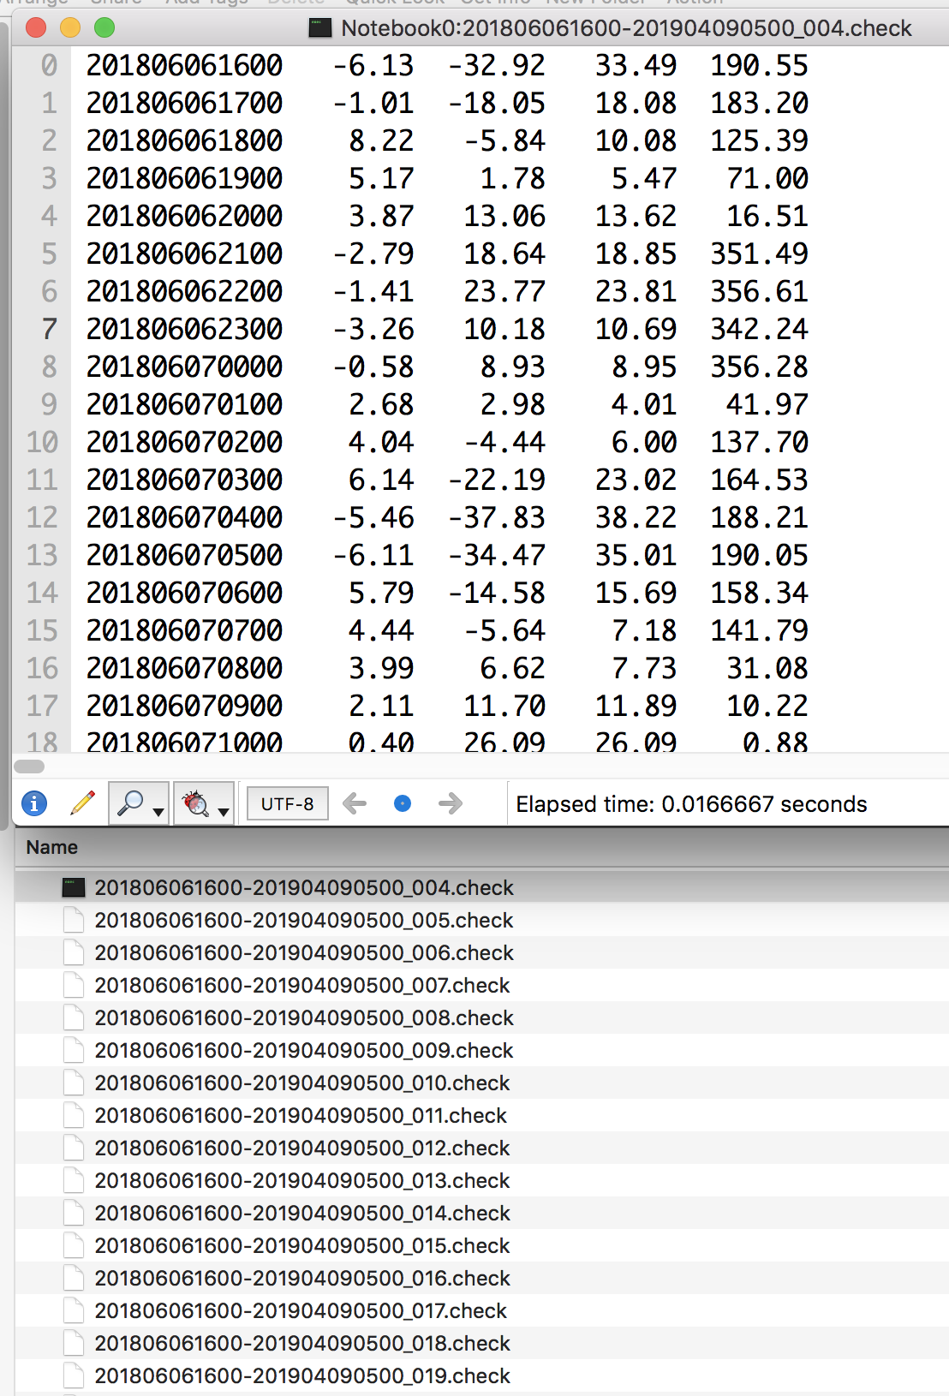
Task: Click line number 7 in gutter
Action: 49,329
